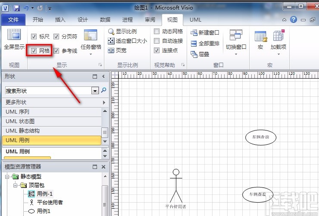Click the Visio application icon in title bar
The width and height of the screenshot is (319, 216).
pyautogui.click(x=5, y=8)
